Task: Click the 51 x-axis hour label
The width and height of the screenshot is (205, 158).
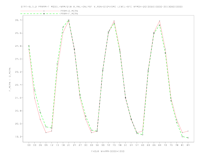Action: 126,145
